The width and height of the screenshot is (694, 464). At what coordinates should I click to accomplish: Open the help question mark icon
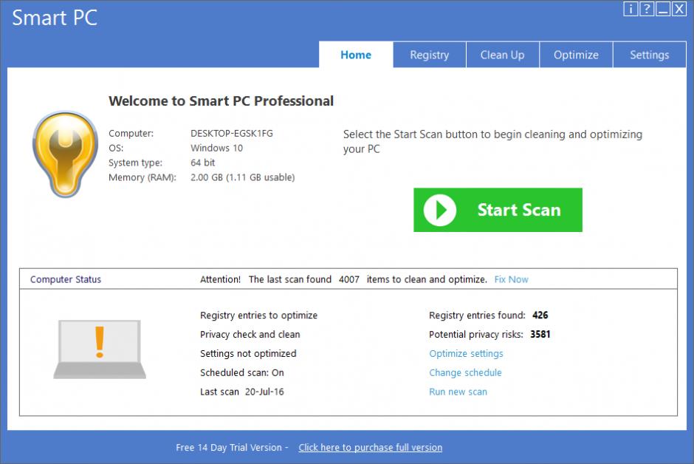coord(647,9)
